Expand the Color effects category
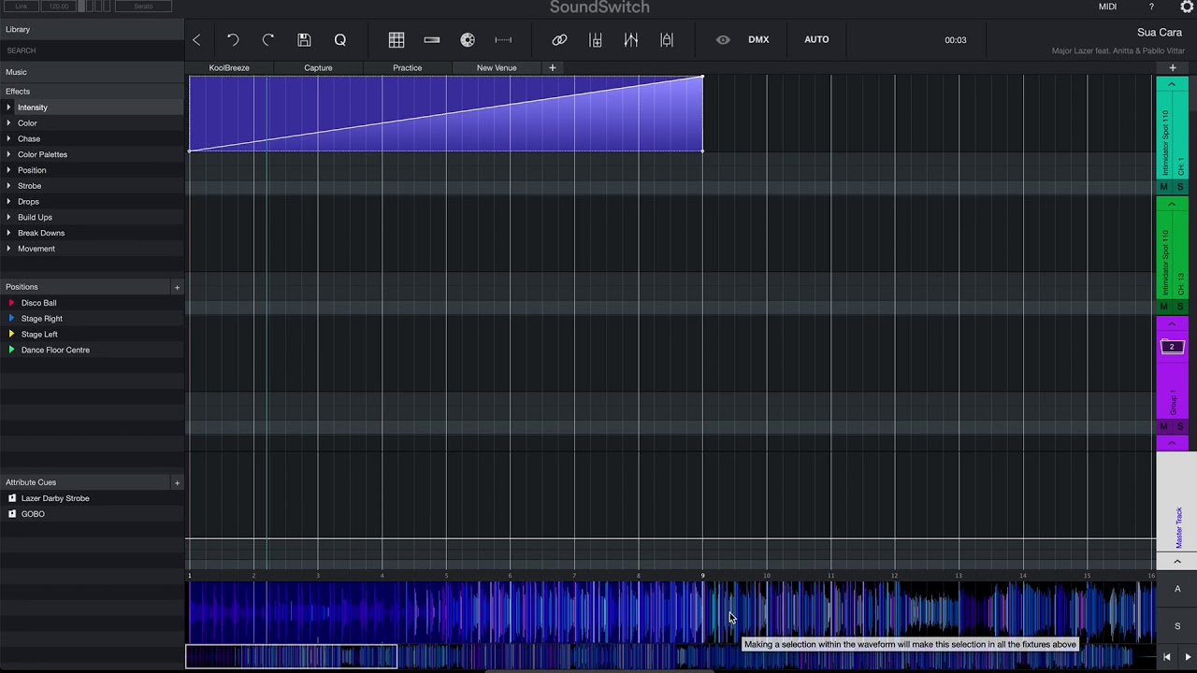The height and width of the screenshot is (673, 1197). (8, 123)
